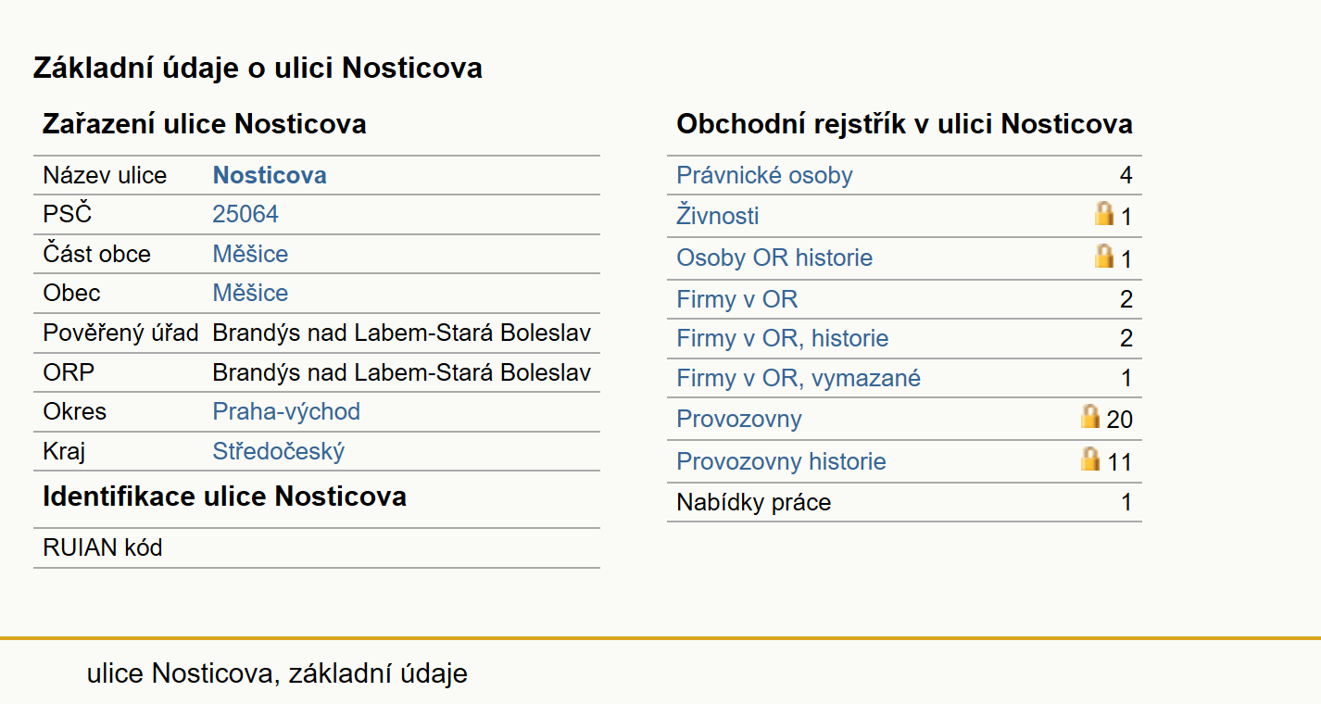Image resolution: width=1321 pixels, height=704 pixels.
Task: Follow the Měšice link in Obec row
Action: (x=250, y=293)
